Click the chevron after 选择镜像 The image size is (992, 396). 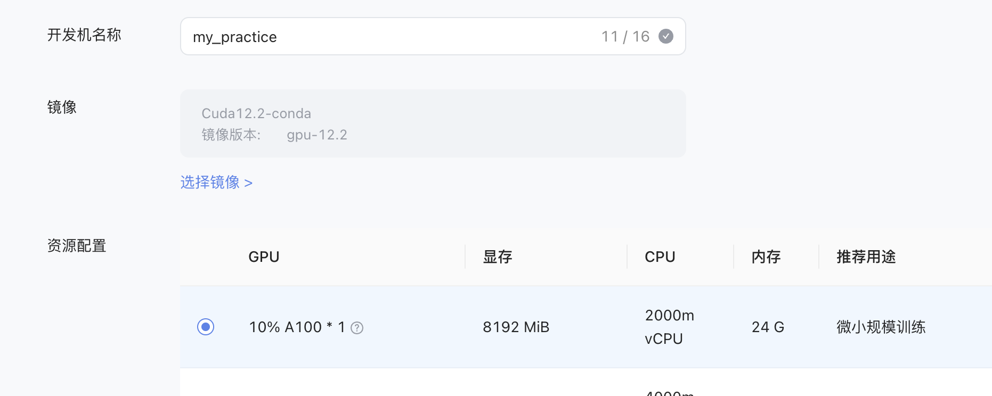tap(248, 183)
